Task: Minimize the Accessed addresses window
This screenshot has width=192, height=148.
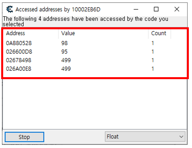Action: pos(136,9)
